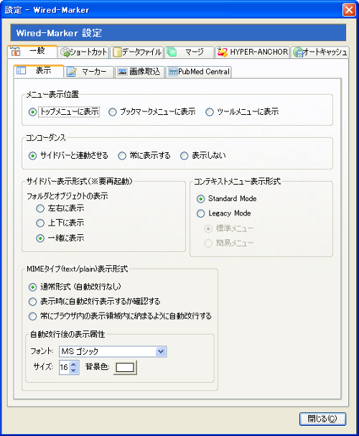The image size is (359, 436).
Task: Open the PubMed Central sub-tab
Action: tap(199, 72)
